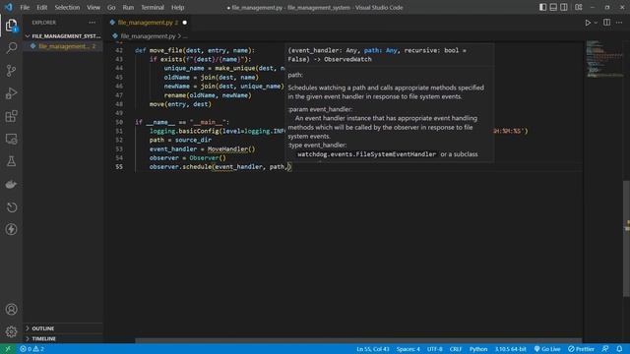Select Python interpreter 3.10.5 64-bit
The height and width of the screenshot is (354, 630).
510,349
